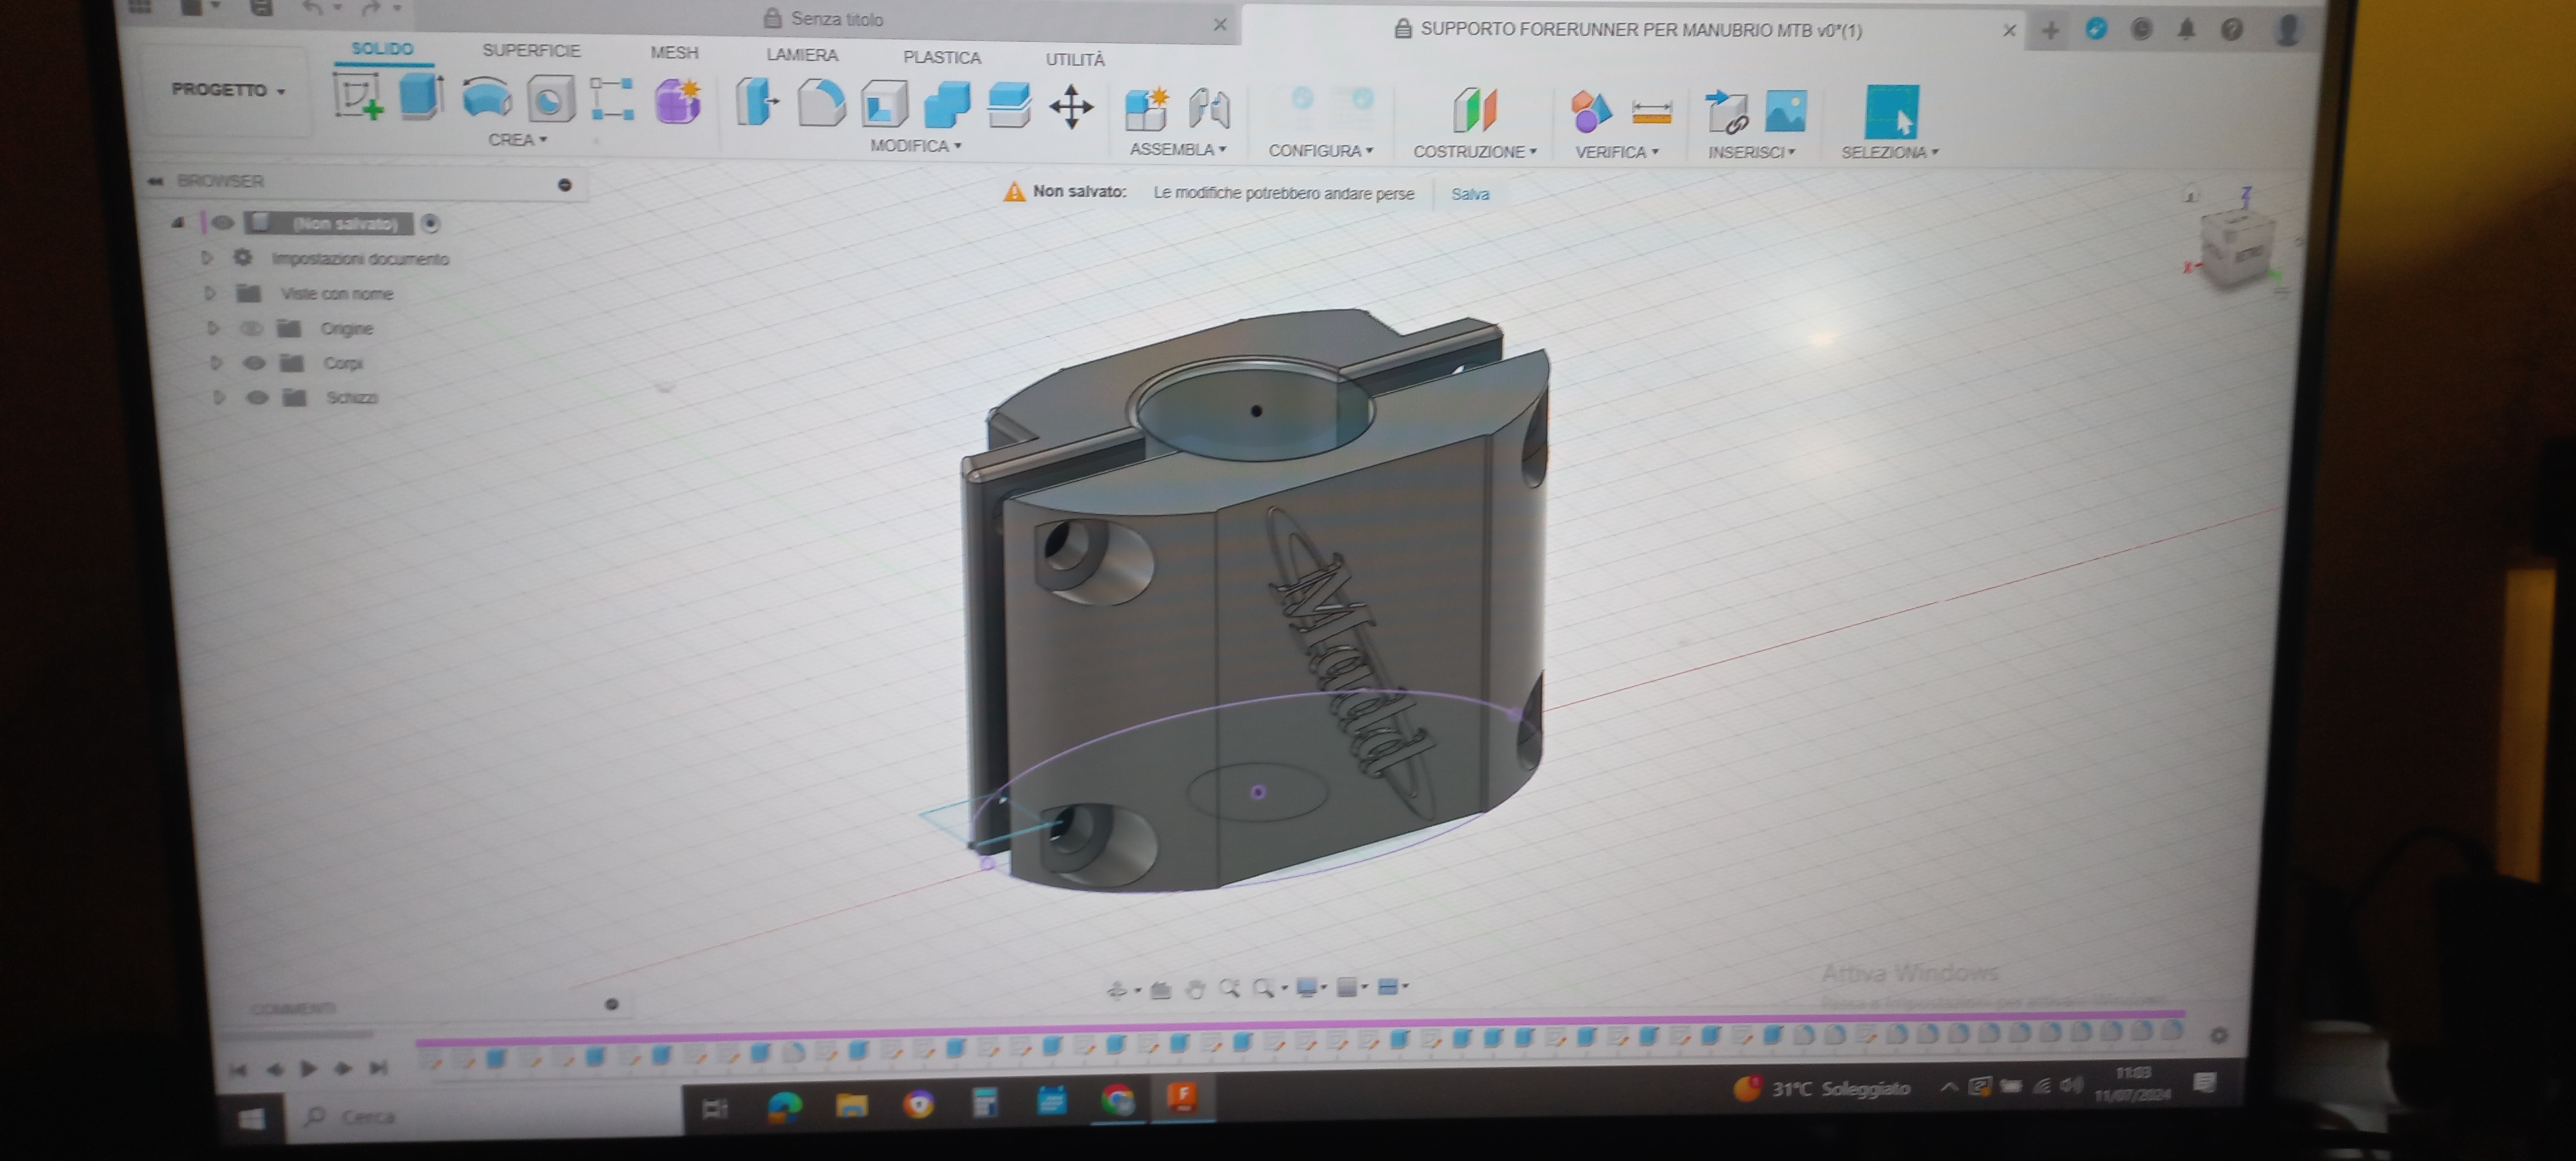This screenshot has width=2576, height=1161.
Task: Click the Measure ruler icon
Action: (x=1652, y=112)
